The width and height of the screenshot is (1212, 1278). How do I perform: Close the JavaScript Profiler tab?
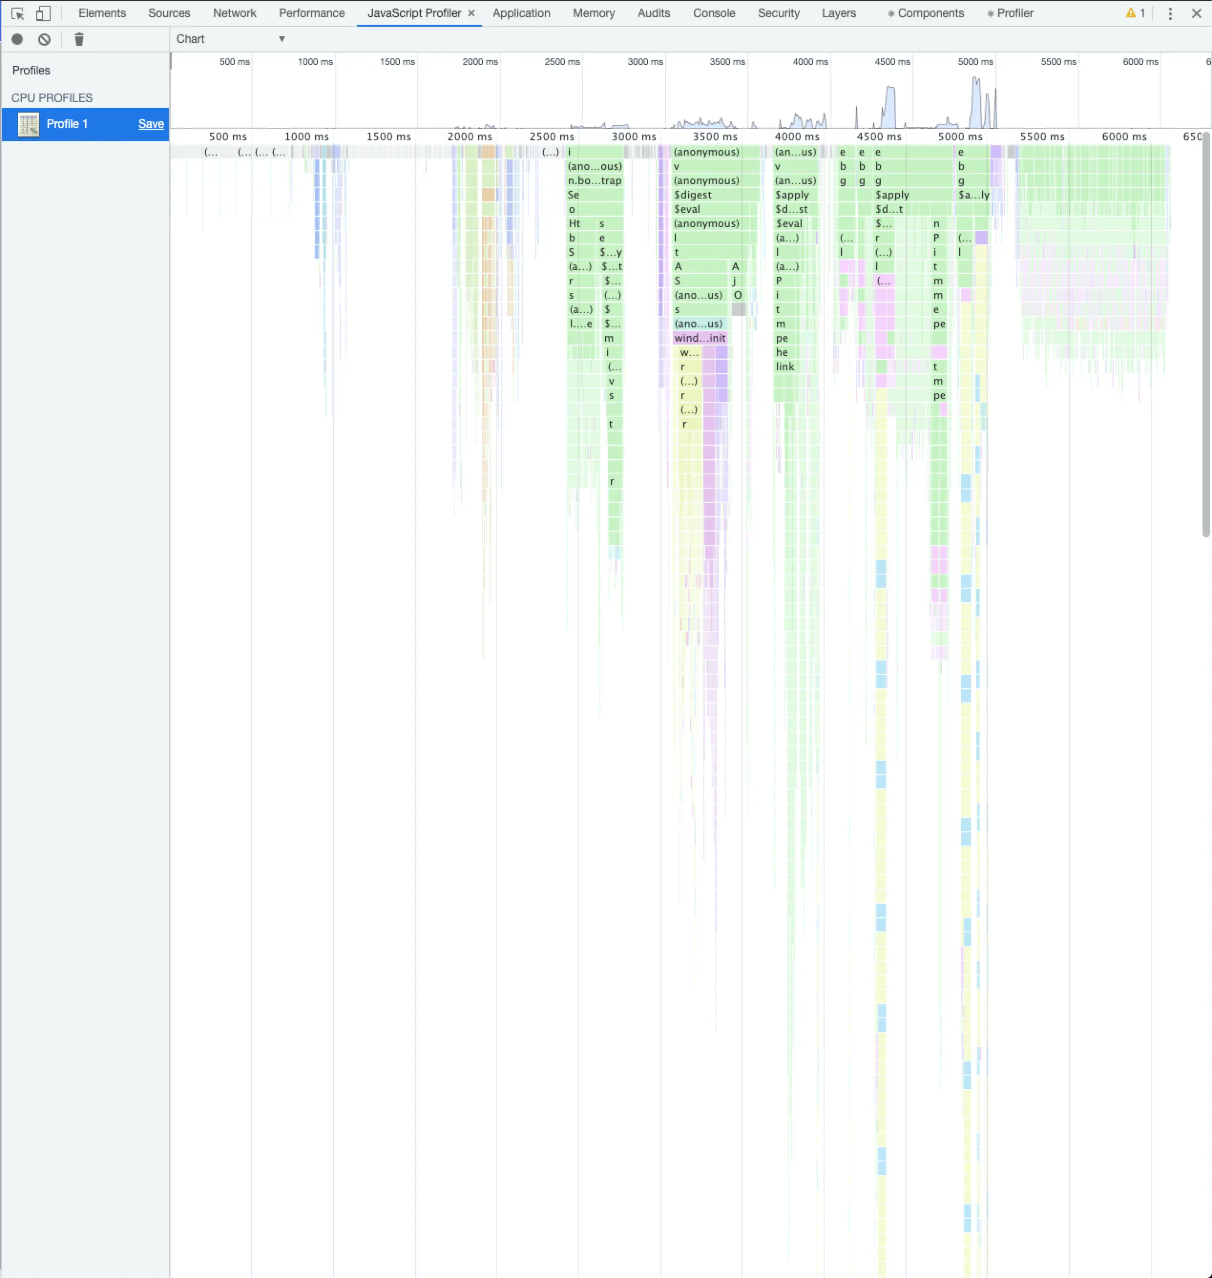point(471,13)
